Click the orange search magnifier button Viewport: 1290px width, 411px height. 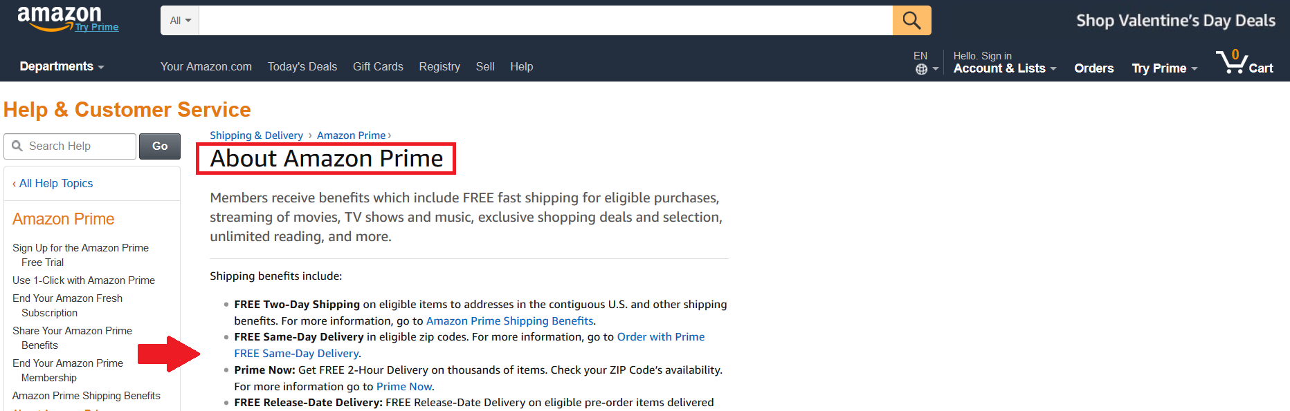click(911, 21)
